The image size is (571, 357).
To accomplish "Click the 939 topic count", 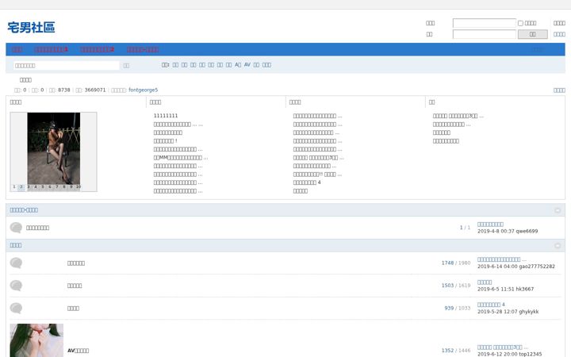I will click(449, 308).
